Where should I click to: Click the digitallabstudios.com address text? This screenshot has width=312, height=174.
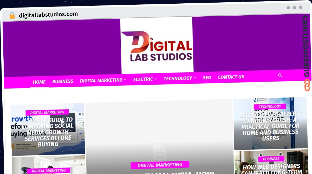click(x=48, y=15)
